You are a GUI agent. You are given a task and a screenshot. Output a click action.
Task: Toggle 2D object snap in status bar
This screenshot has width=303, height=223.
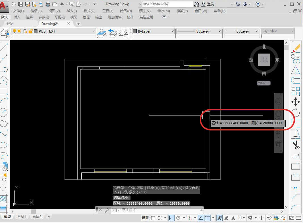click(208, 218)
